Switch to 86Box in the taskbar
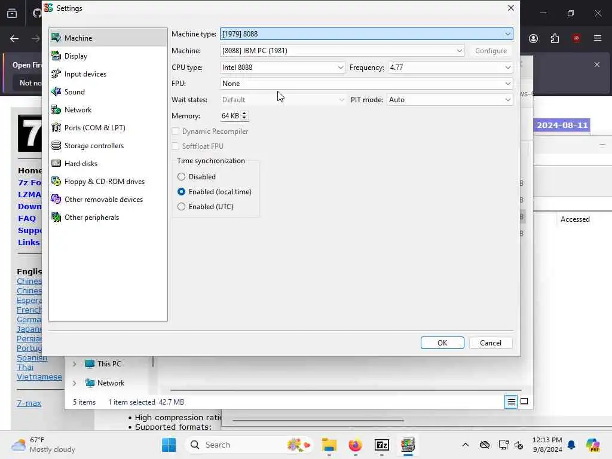Image resolution: width=612 pixels, height=459 pixels. pos(408,445)
